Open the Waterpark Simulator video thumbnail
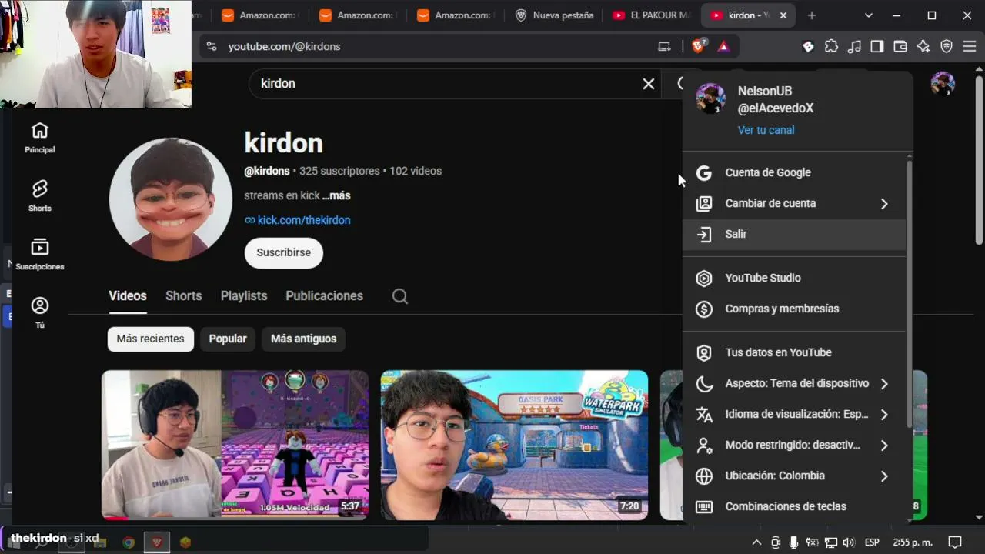This screenshot has height=554, width=985. click(515, 445)
